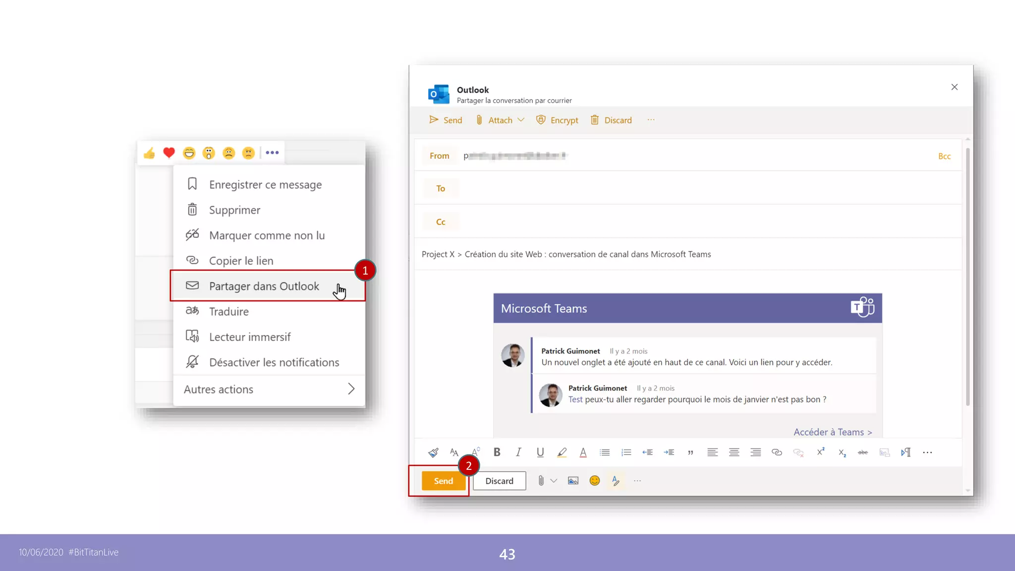Open attachment dropdown next to paperclip
Screen dimensions: 1015x571
click(x=554, y=481)
